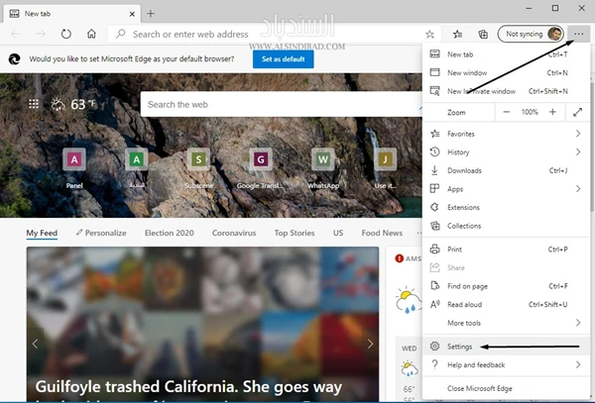Increase zoom with the plus button

click(x=552, y=112)
